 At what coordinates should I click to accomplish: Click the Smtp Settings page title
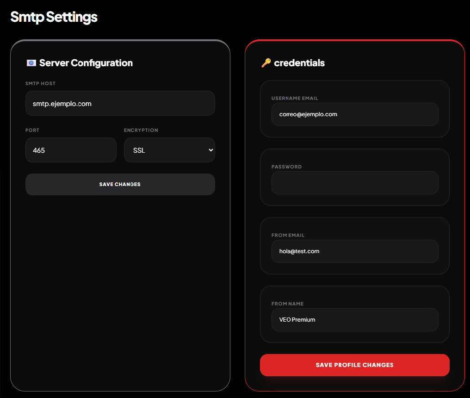point(54,17)
